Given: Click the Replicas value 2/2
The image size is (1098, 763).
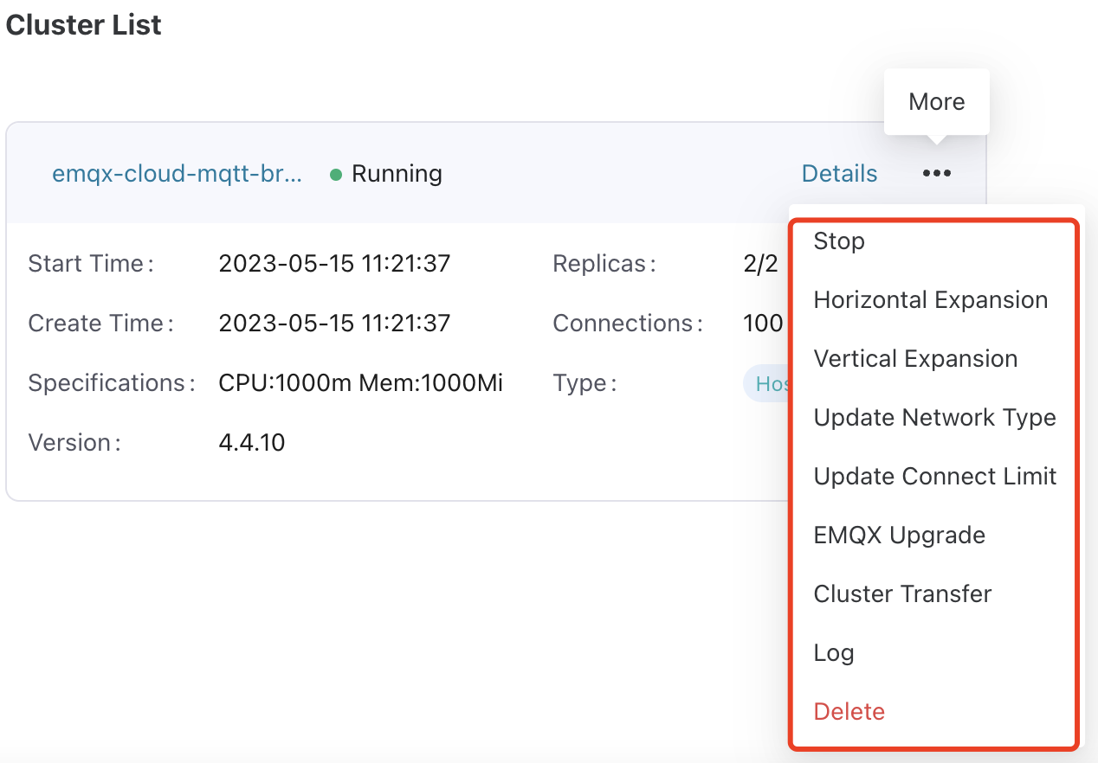Looking at the screenshot, I should pyautogui.click(x=760, y=264).
